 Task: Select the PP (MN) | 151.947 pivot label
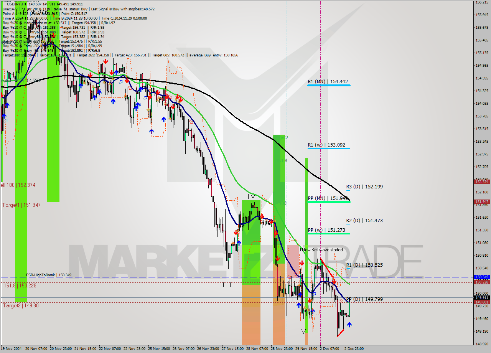click(x=328, y=198)
